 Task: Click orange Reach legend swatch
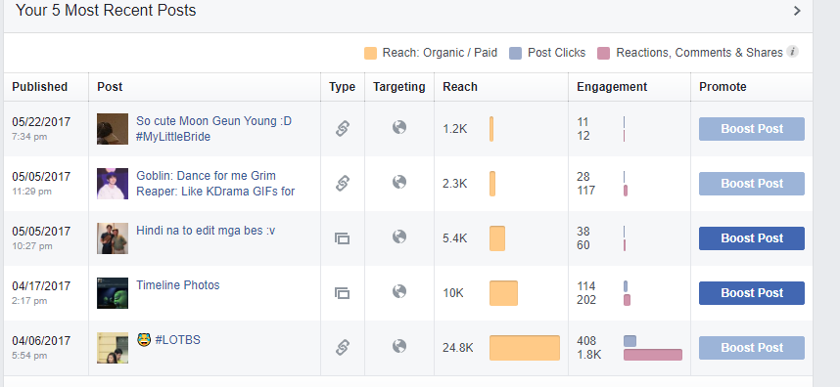coord(370,53)
